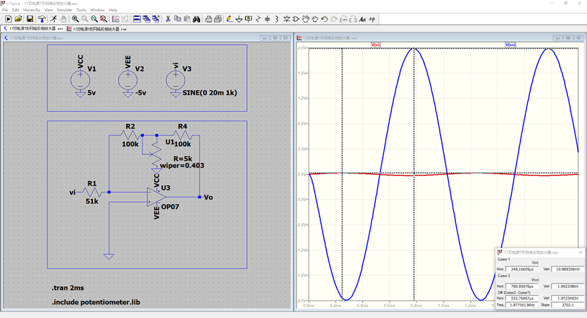Click the Zoom to Fit icon
This screenshot has height=318, width=587.
[x=103, y=19]
